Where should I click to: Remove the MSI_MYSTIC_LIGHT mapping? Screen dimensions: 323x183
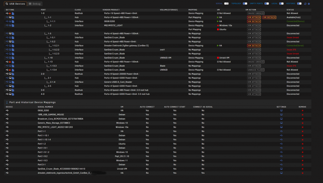302,127
